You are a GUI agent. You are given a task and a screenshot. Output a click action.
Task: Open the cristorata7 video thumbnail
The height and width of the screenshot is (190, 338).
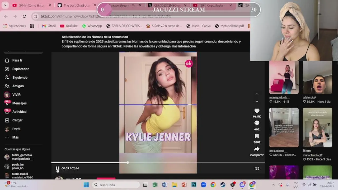click(317, 78)
